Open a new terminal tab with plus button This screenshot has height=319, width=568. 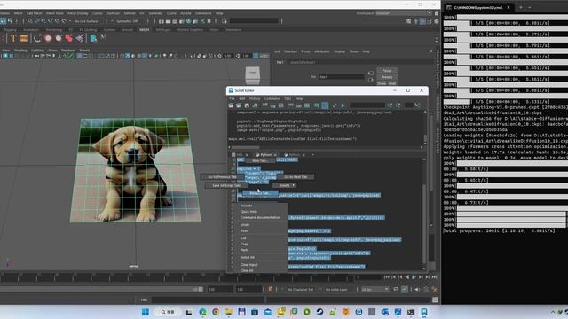coord(521,7)
